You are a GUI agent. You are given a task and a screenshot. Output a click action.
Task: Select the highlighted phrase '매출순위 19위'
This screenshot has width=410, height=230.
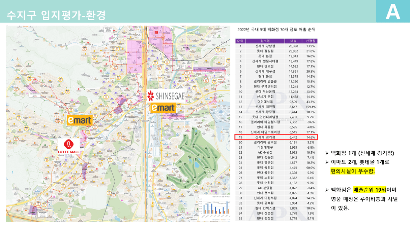[x=370, y=190]
